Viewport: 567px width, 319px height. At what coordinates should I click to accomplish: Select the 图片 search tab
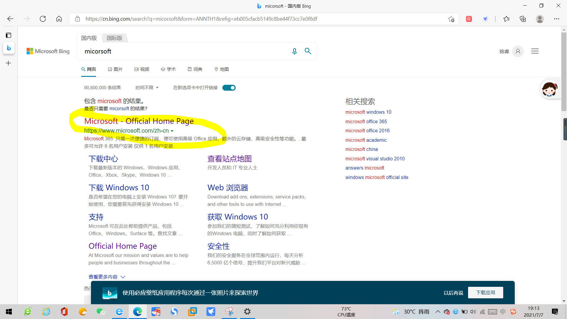(x=115, y=69)
